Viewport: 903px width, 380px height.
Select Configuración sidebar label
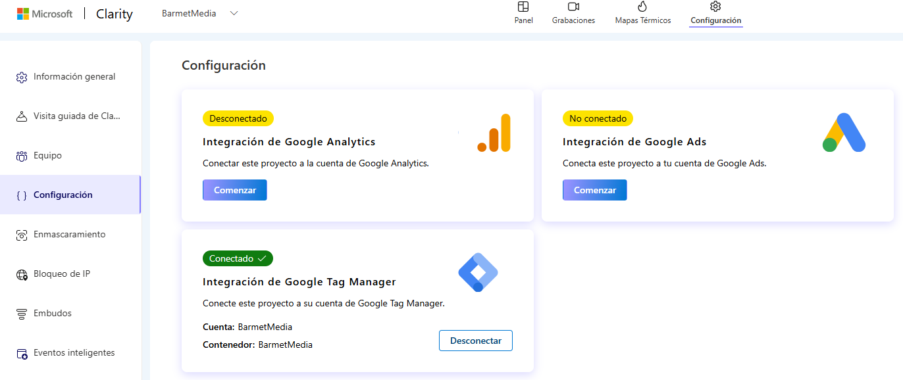pos(63,195)
